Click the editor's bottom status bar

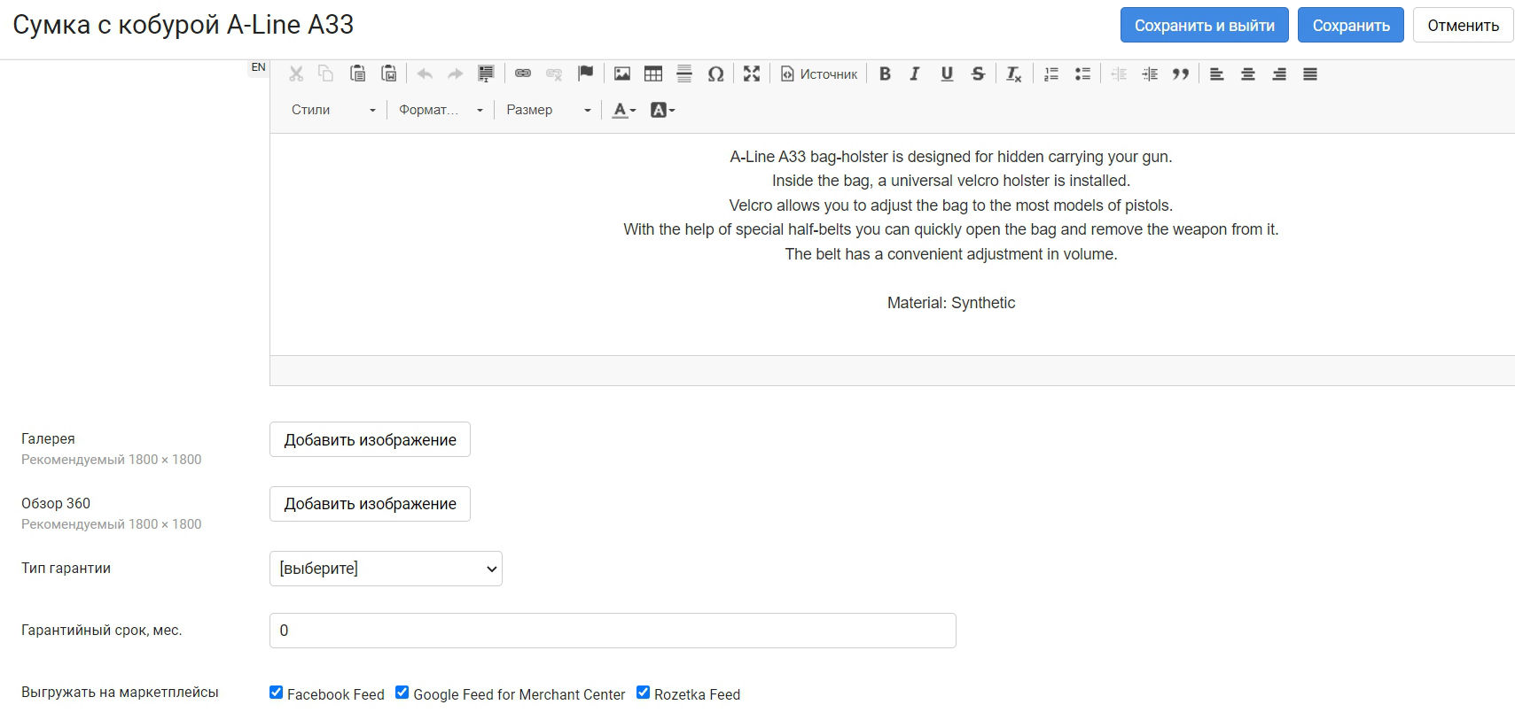[x=892, y=370]
